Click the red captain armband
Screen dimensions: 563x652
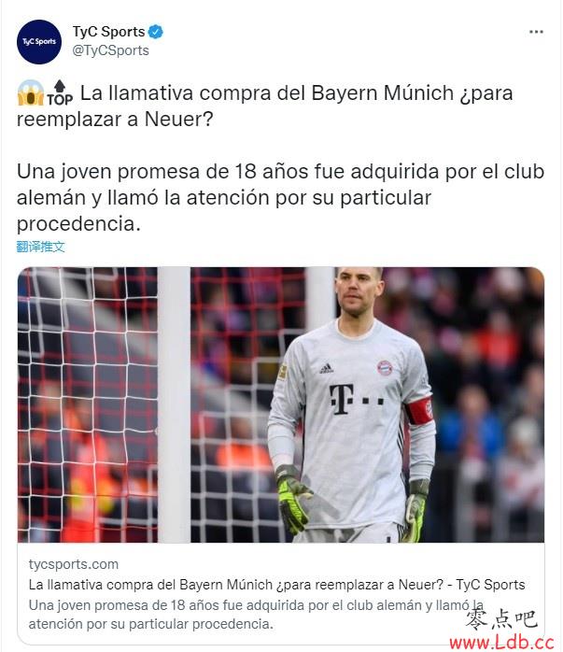pos(419,410)
